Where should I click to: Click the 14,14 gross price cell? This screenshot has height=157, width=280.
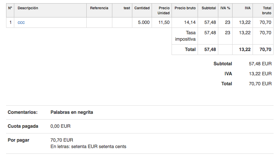(x=190, y=22)
